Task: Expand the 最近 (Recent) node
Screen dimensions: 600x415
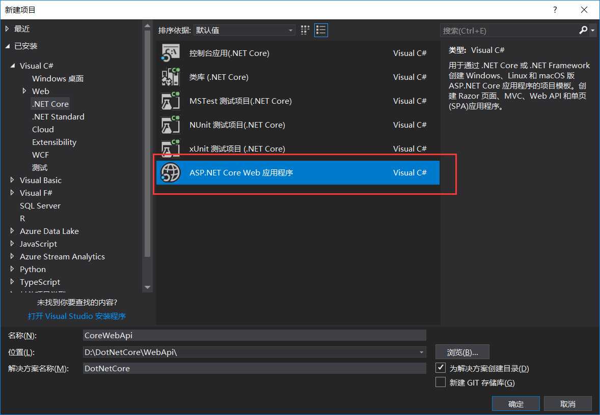Action: click(x=7, y=28)
